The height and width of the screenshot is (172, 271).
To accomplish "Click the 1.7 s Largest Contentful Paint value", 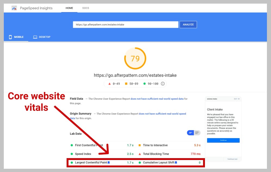I will (130, 162).
